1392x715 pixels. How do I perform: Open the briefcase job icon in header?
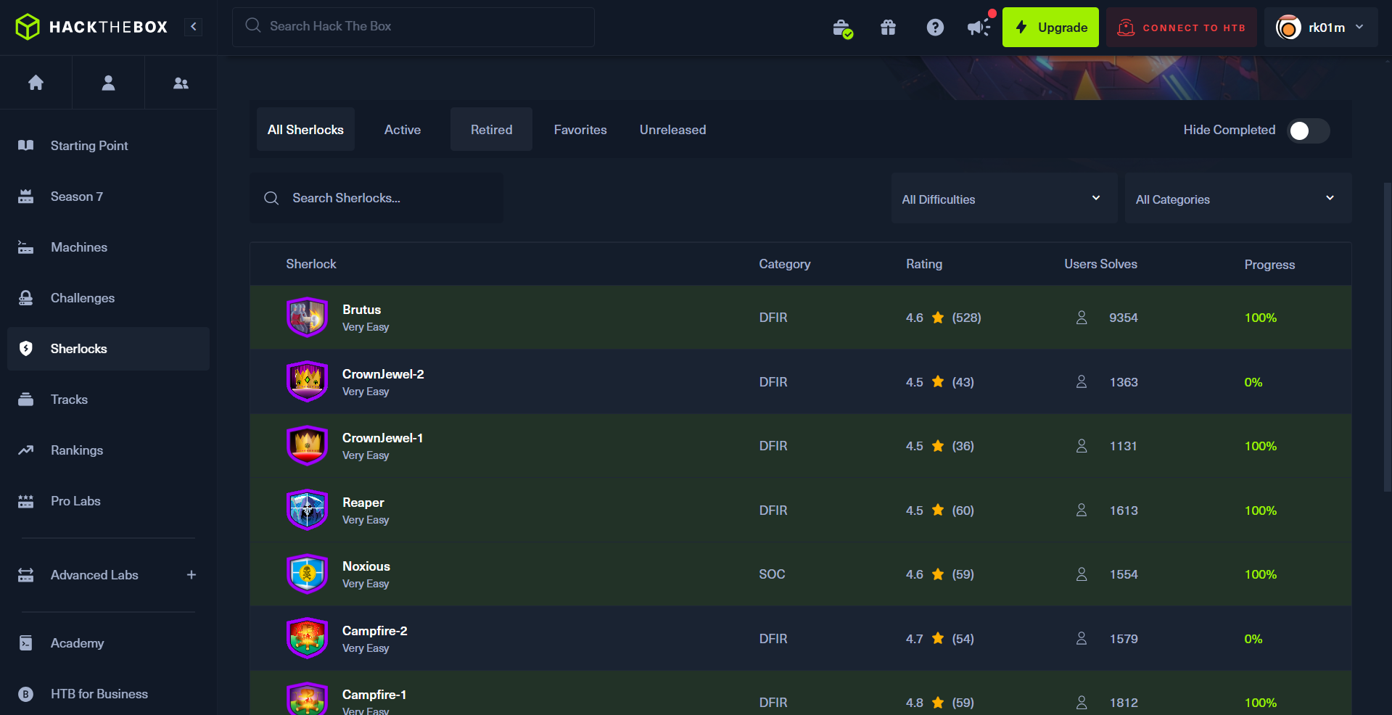(x=842, y=28)
